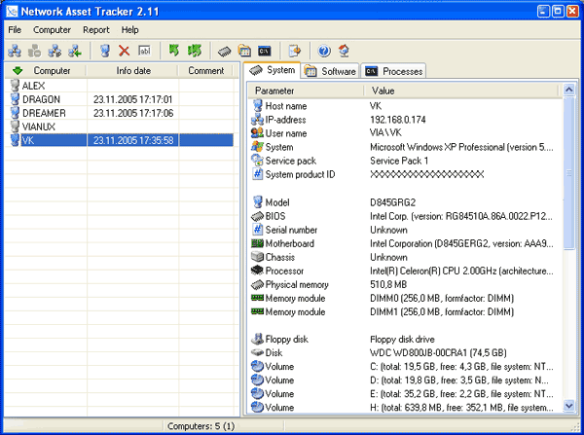This screenshot has width=584, height=435.
Task: Click the software folder toolbar icon
Action: point(244,51)
